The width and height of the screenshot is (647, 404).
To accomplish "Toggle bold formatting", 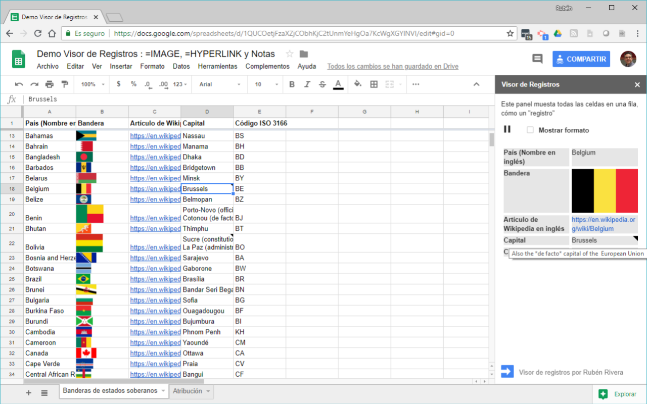I will [292, 84].
